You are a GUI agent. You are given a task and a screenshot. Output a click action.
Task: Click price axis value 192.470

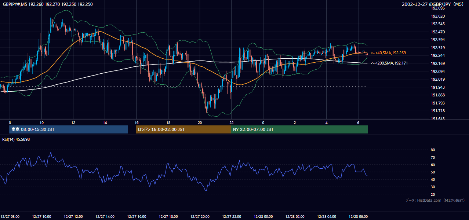(438, 32)
